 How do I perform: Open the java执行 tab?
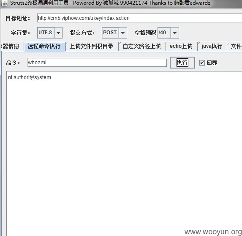(x=212, y=46)
